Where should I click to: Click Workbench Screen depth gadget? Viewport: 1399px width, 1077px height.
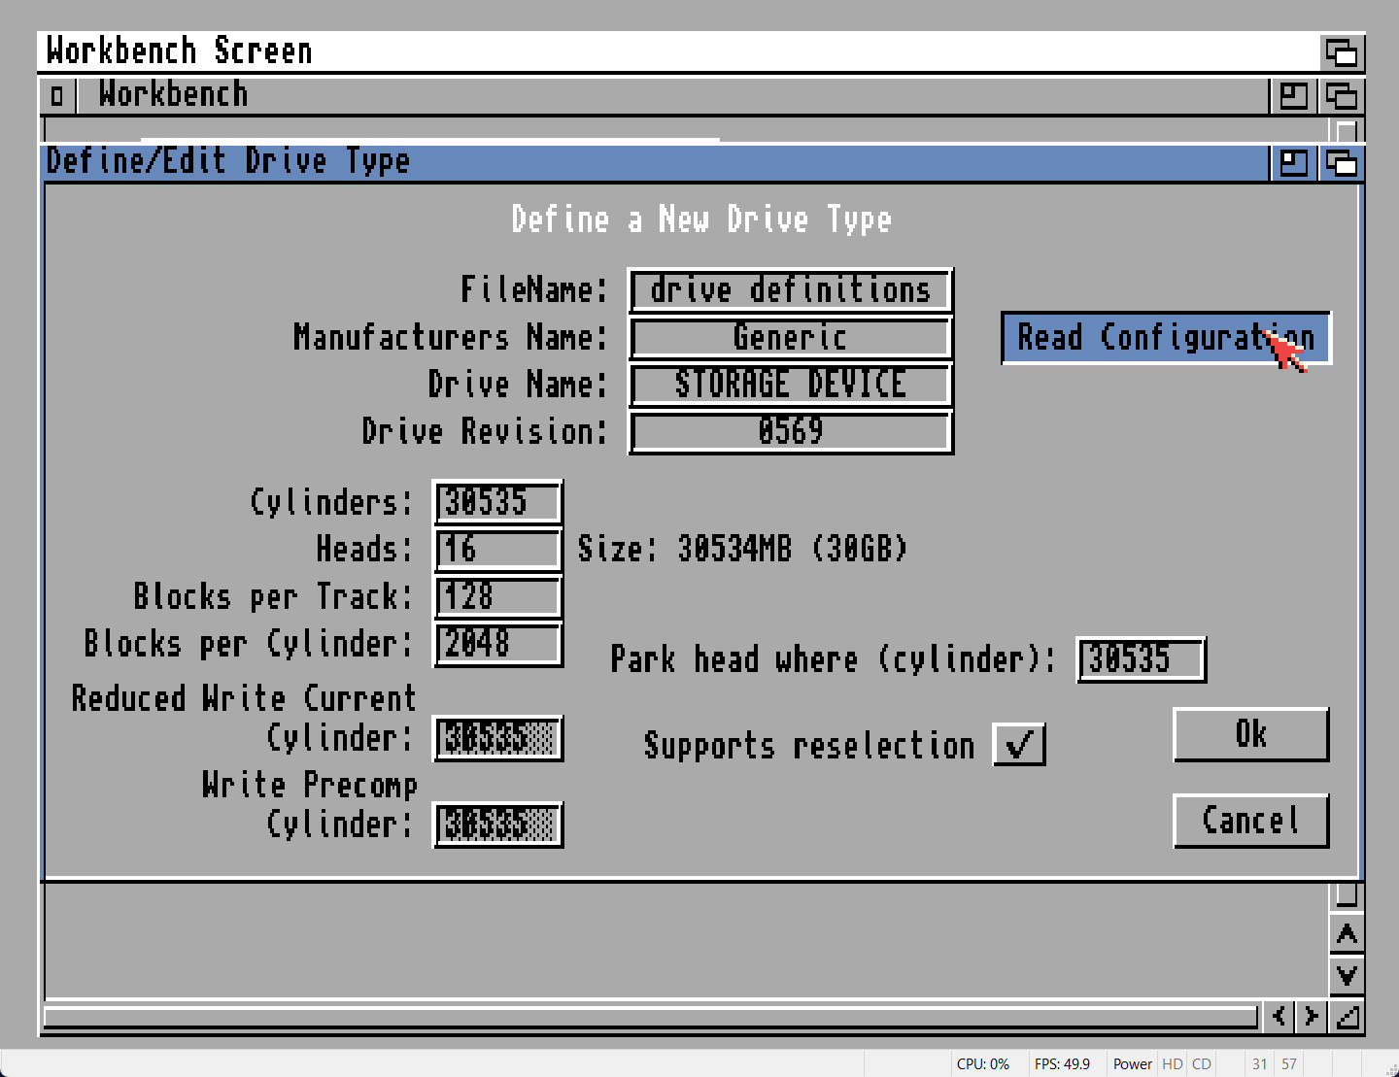(1342, 52)
